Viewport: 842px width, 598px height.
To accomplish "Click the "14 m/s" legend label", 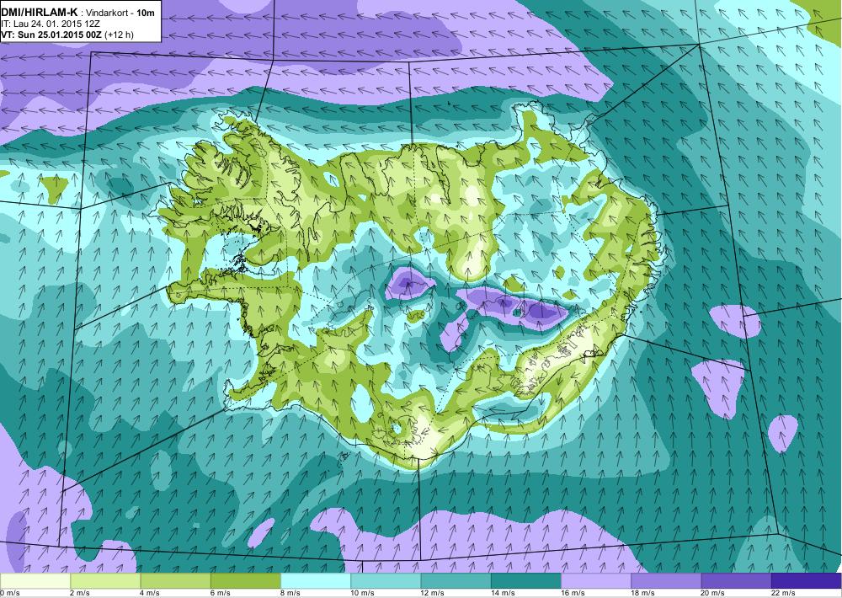I will [x=503, y=593].
